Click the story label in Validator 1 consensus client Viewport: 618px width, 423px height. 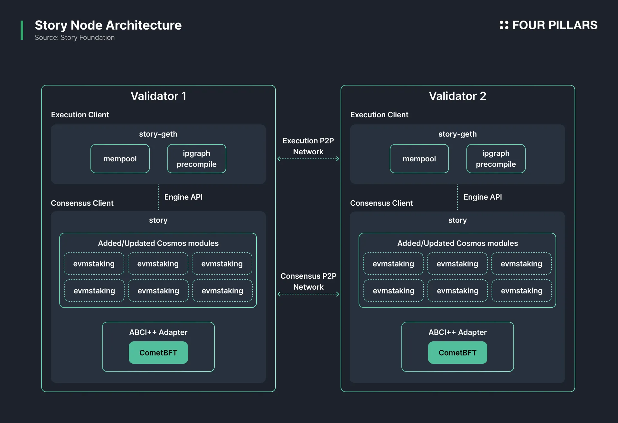pyautogui.click(x=158, y=220)
